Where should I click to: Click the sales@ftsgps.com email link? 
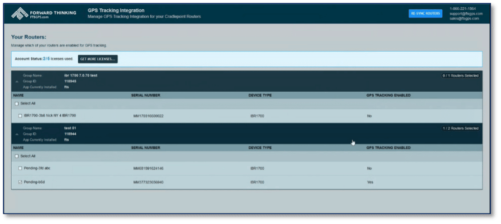tap(464, 19)
